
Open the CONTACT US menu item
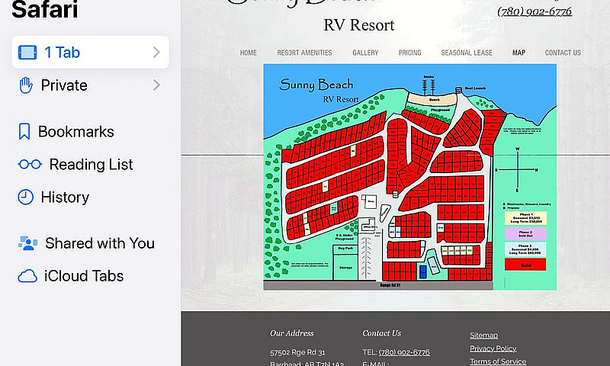563,53
